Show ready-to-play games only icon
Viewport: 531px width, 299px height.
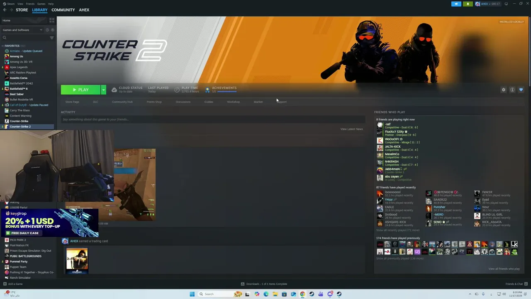click(52, 30)
